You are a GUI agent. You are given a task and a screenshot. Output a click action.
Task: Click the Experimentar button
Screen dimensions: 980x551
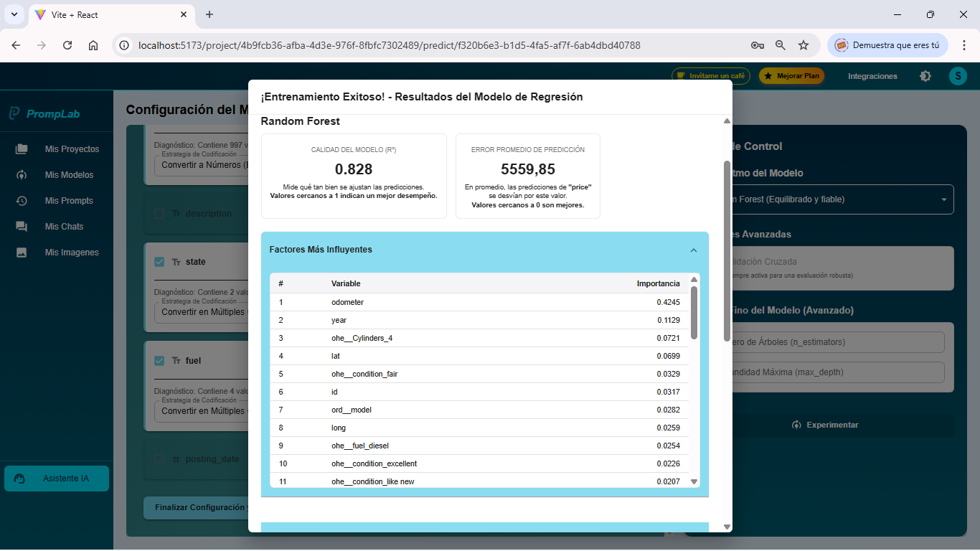point(825,425)
